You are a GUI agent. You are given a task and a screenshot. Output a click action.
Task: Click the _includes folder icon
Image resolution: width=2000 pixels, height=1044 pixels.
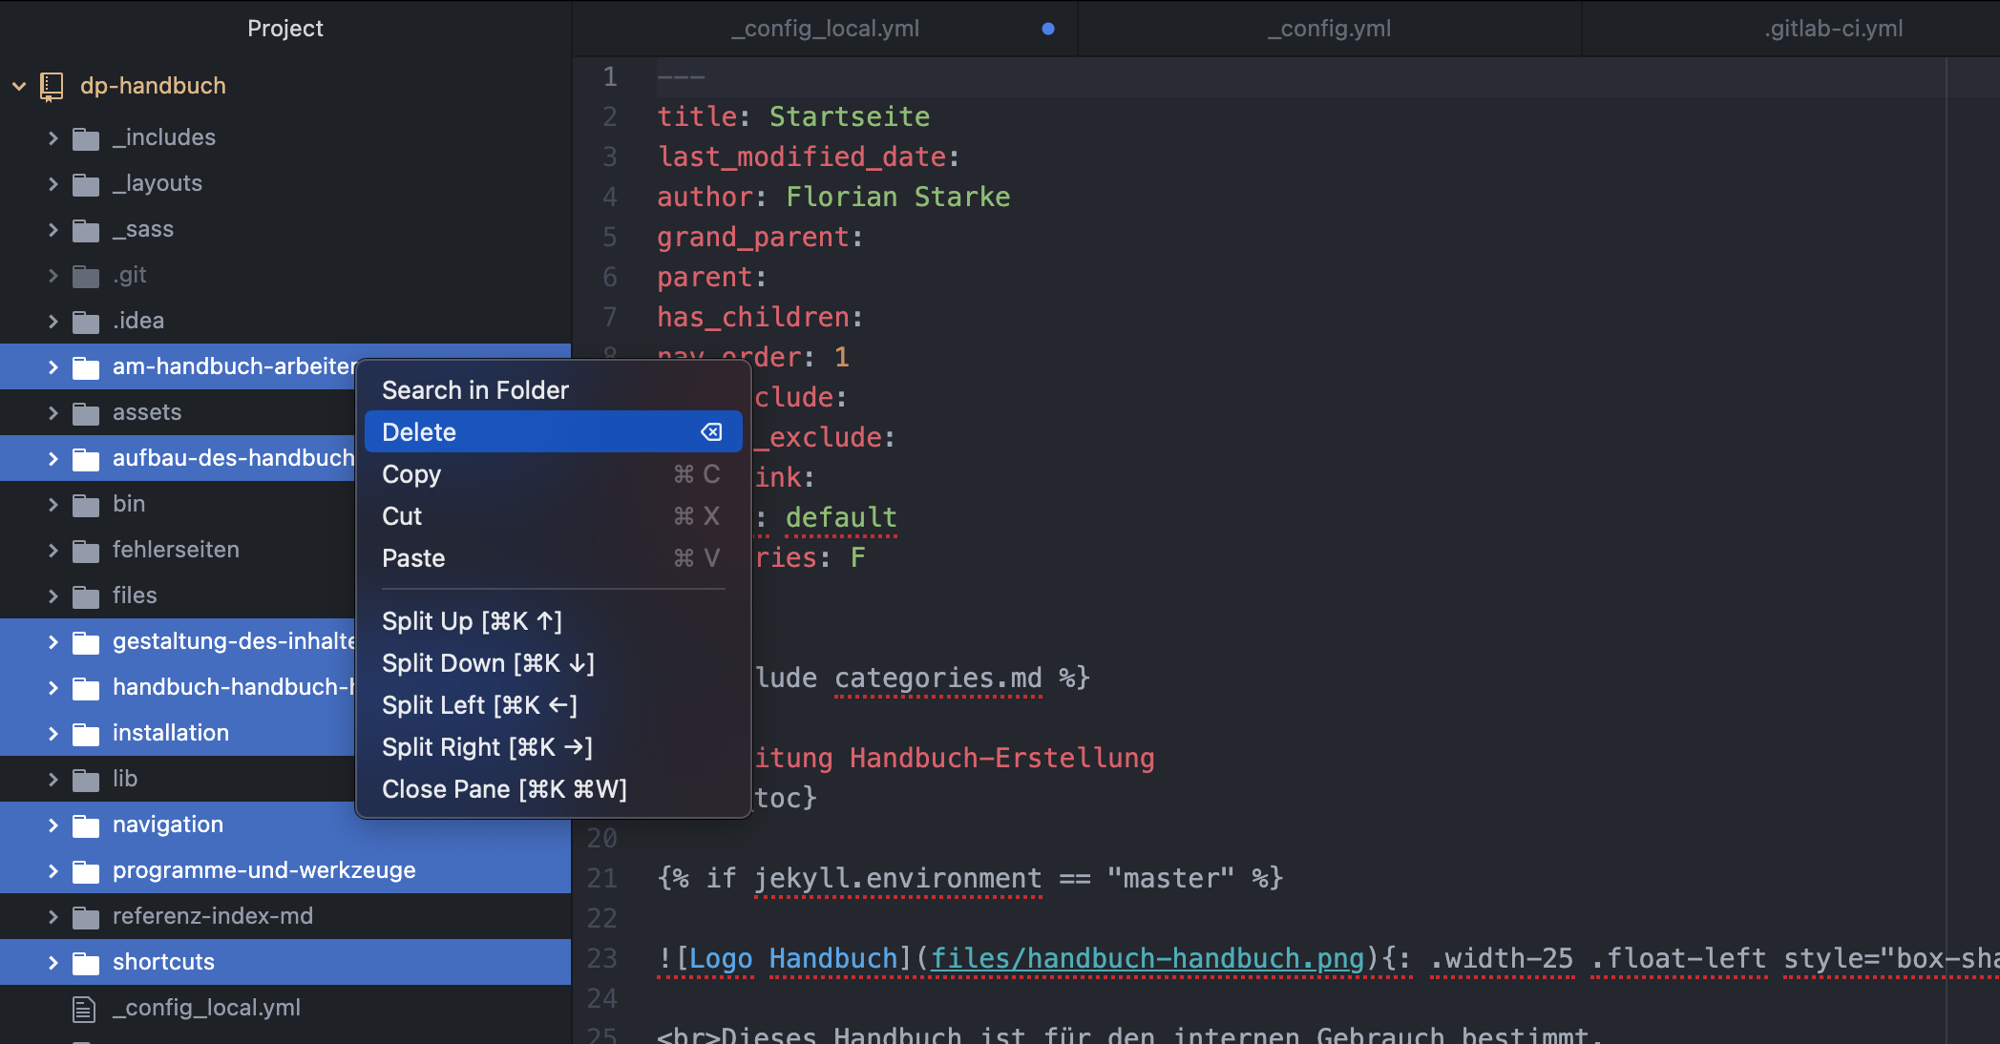tap(86, 138)
